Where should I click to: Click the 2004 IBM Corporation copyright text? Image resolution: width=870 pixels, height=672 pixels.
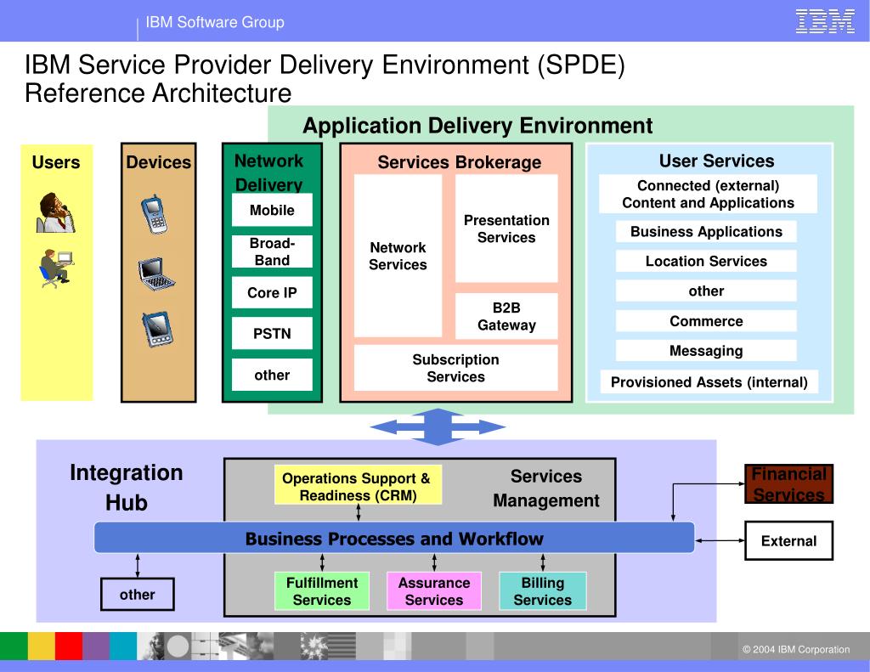click(x=795, y=649)
